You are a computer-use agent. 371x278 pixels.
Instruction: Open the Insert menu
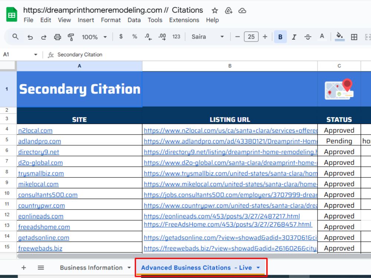[86, 20]
